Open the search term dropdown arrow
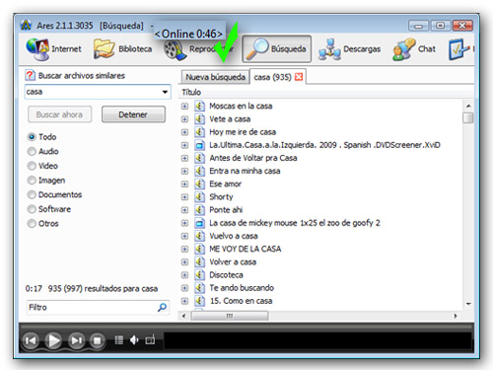The height and width of the screenshot is (370, 493). point(165,92)
